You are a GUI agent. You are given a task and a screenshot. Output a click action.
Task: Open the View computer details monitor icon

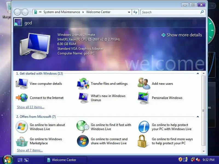22,84
